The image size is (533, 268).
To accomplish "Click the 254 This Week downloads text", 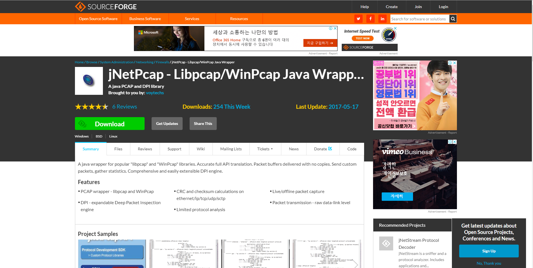I will tap(232, 107).
